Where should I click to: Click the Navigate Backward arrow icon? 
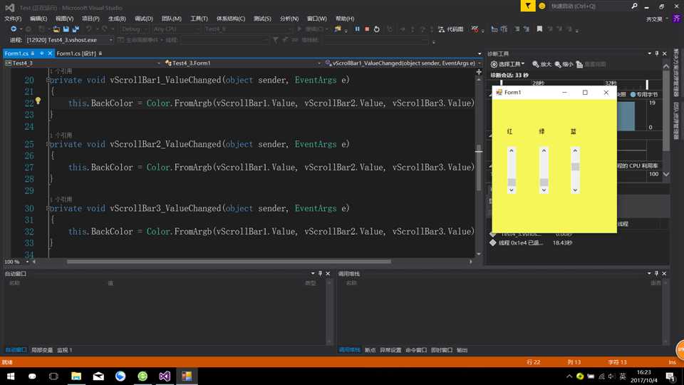click(x=14, y=29)
